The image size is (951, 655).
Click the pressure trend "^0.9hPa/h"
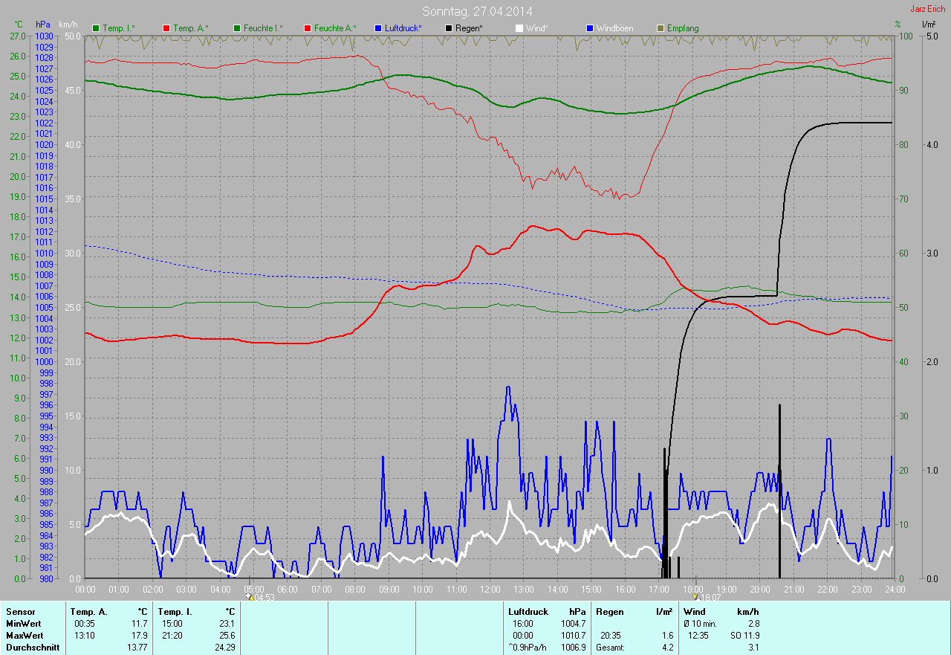pyautogui.click(x=527, y=648)
